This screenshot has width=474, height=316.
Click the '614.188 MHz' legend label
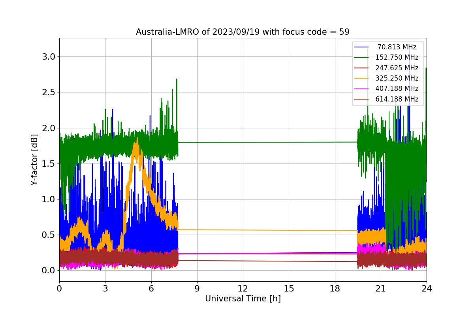coord(397,99)
